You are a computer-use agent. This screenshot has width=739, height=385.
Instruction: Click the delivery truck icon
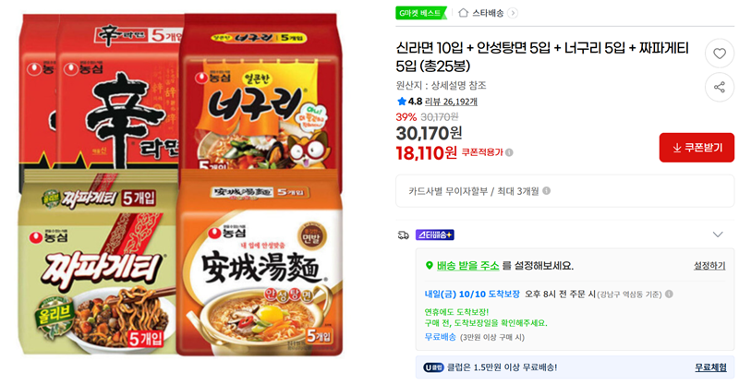[x=403, y=235]
